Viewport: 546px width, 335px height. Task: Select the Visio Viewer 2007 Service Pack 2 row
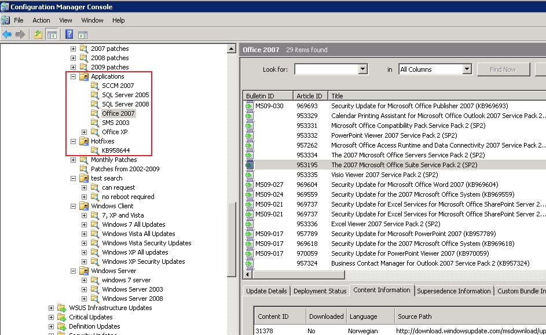pyautogui.click(x=394, y=175)
